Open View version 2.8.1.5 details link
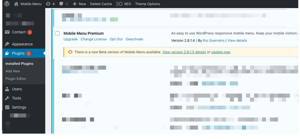Screen dimensions: 300x139 184,52
